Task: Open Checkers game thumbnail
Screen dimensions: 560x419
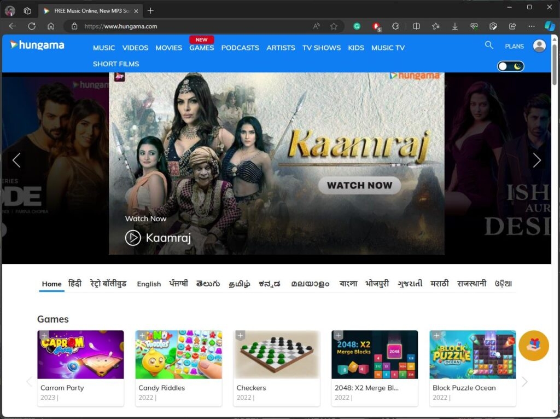Action: click(276, 354)
